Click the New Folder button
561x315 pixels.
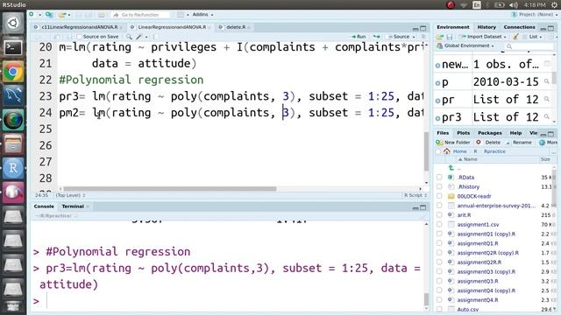pos(453,142)
